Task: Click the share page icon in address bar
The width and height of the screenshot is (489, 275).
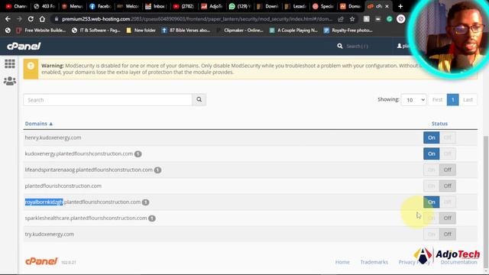Action: click(x=341, y=19)
